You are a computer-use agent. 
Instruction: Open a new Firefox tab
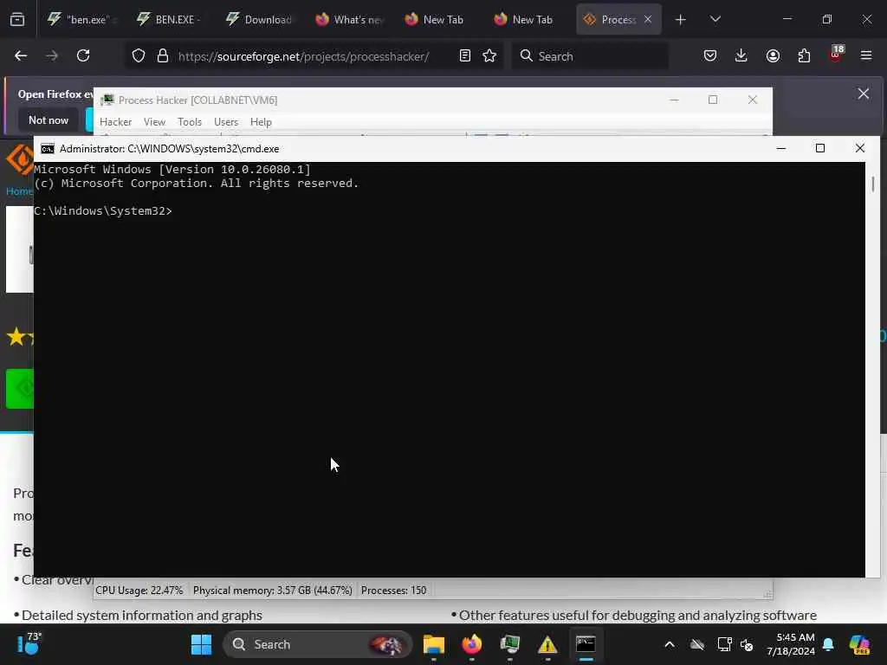[681, 20]
